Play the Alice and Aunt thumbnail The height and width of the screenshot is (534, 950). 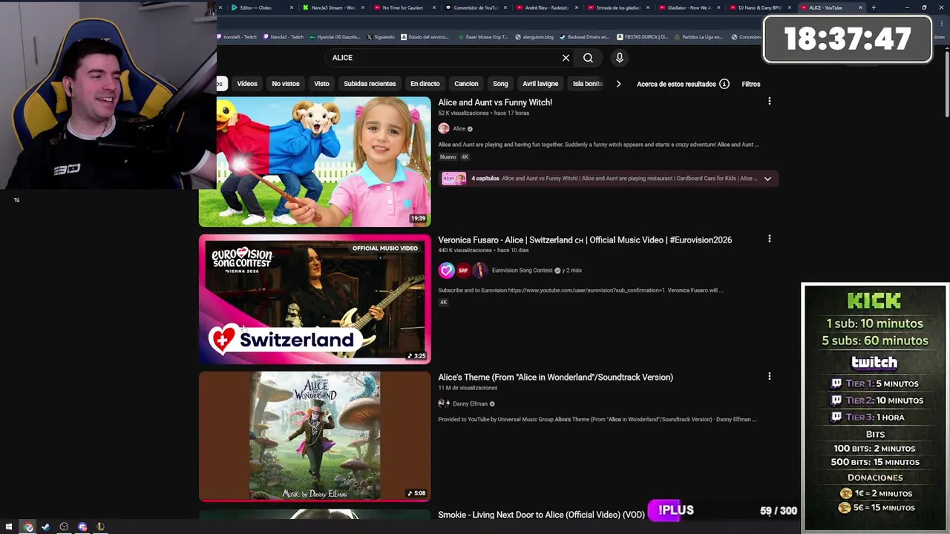coord(315,162)
